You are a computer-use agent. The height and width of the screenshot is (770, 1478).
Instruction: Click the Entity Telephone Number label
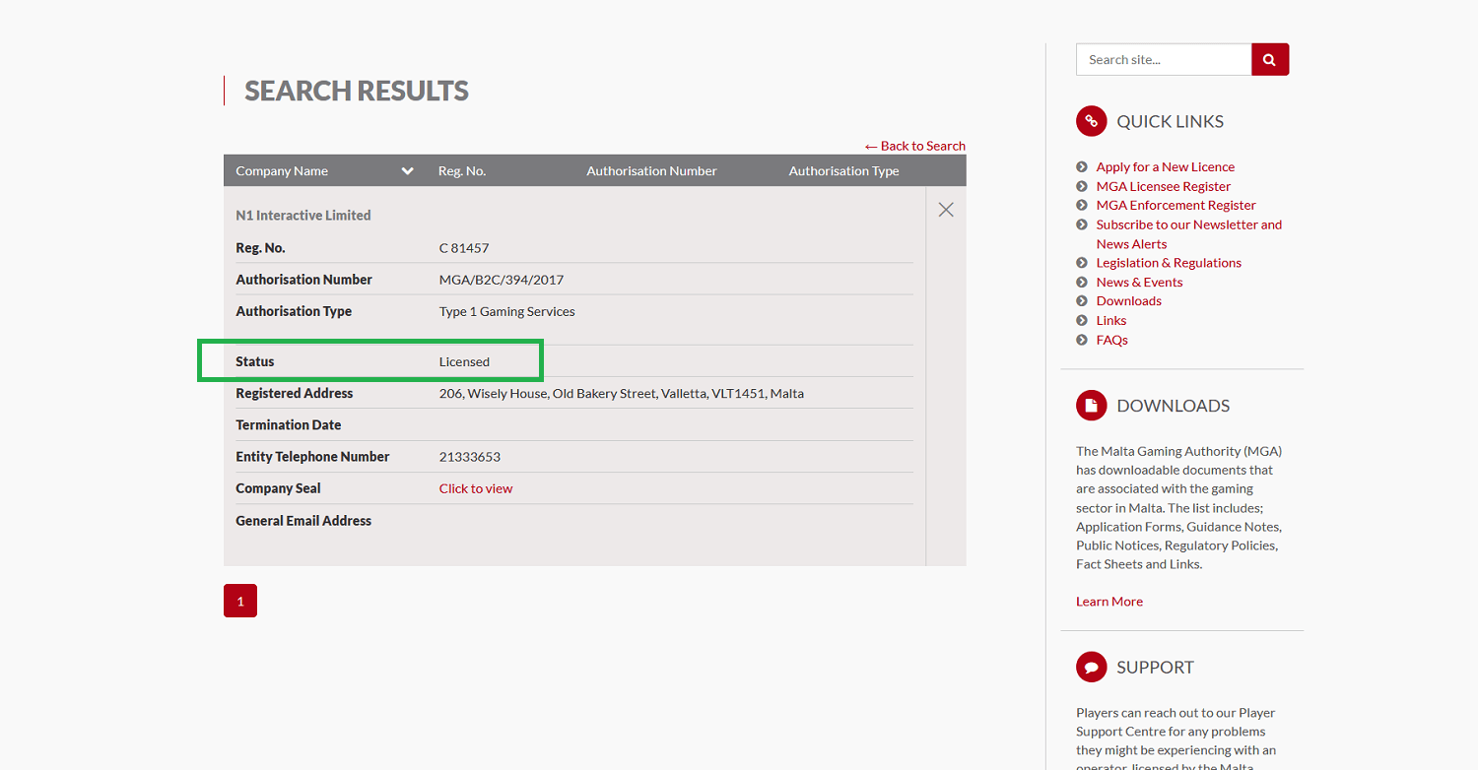[x=312, y=457]
